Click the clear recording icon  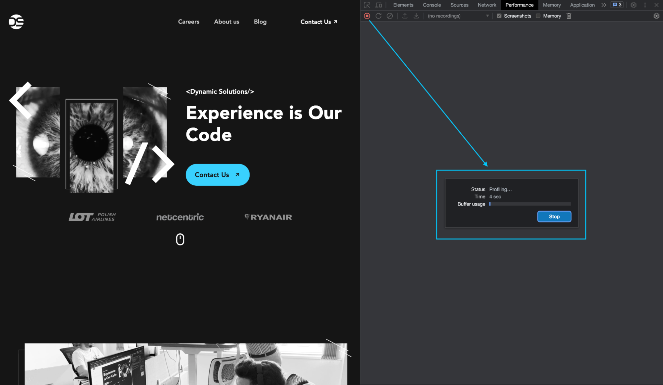tap(390, 16)
